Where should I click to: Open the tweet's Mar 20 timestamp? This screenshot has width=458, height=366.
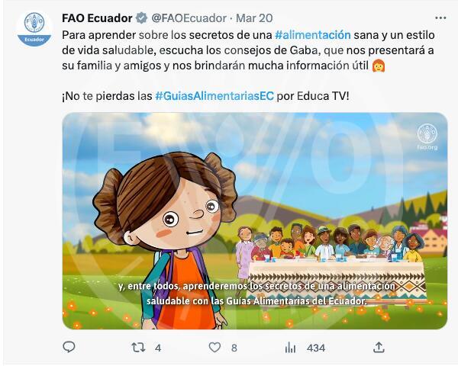(254, 18)
